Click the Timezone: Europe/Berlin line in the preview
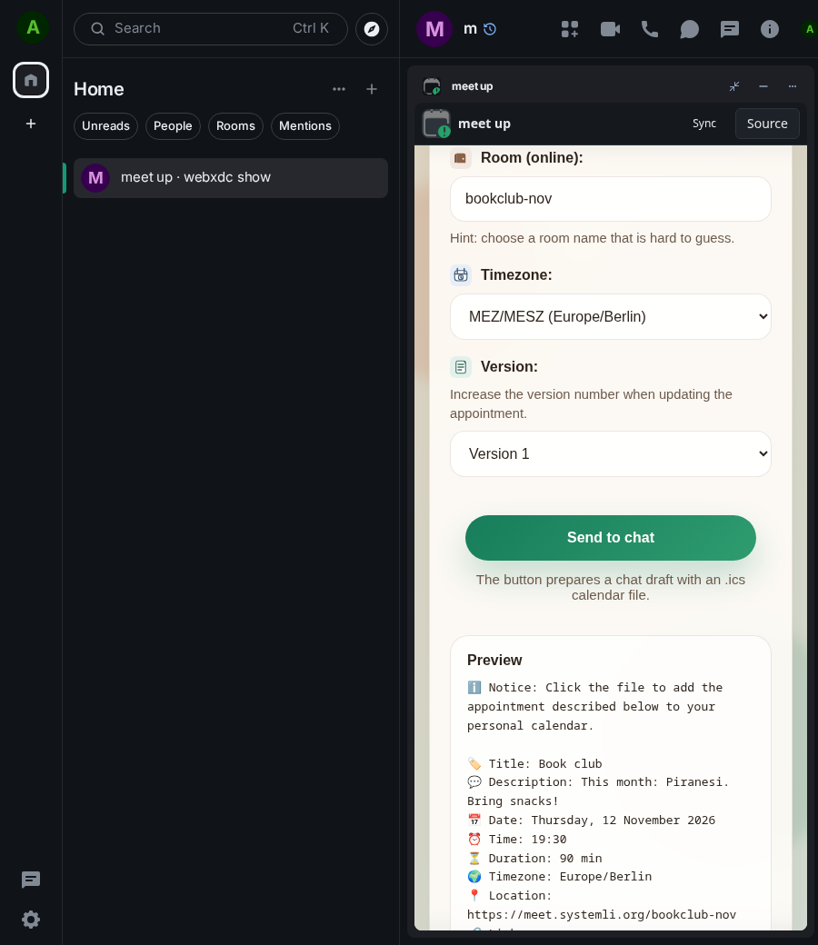 pyautogui.click(x=559, y=876)
